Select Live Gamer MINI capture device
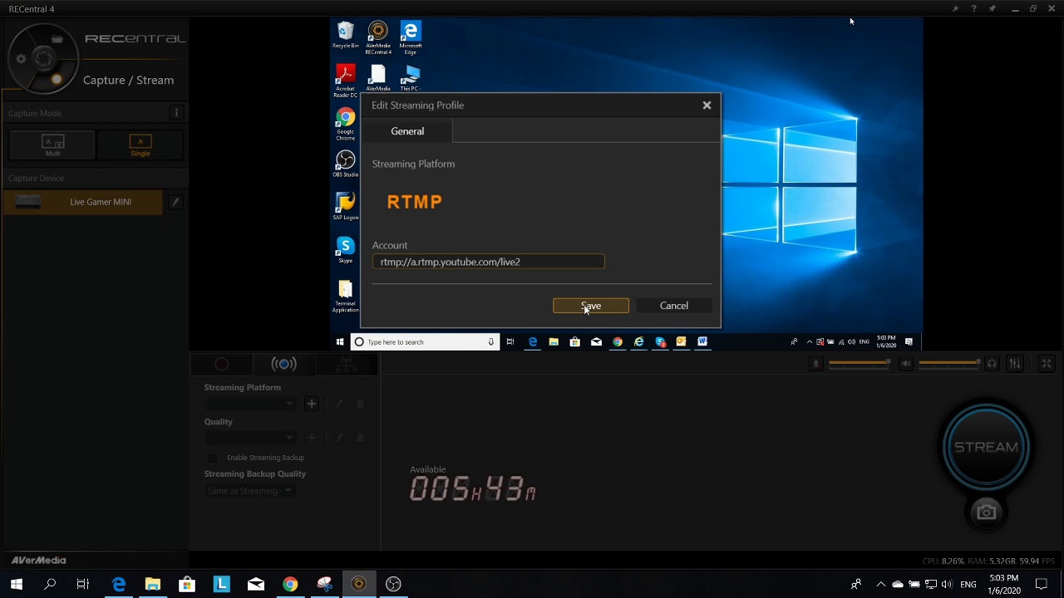Screen dimensions: 1064x598 pos(83,202)
